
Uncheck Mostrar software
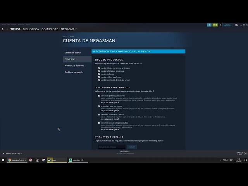[99, 74]
